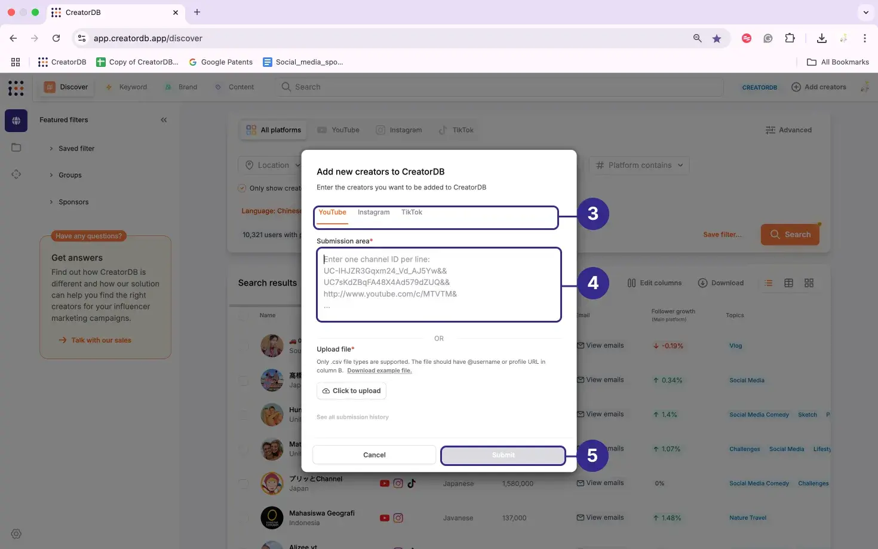Expand the Groups section

pos(66,175)
